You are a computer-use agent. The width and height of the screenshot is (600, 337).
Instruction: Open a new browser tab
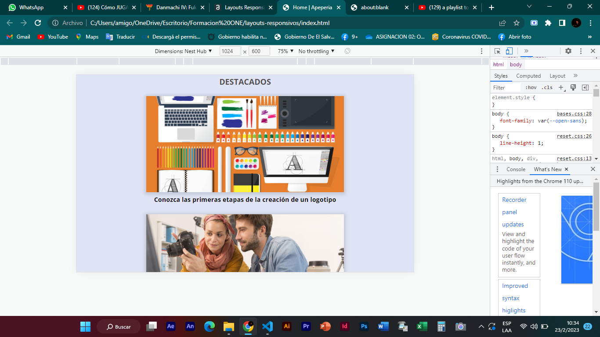click(491, 7)
